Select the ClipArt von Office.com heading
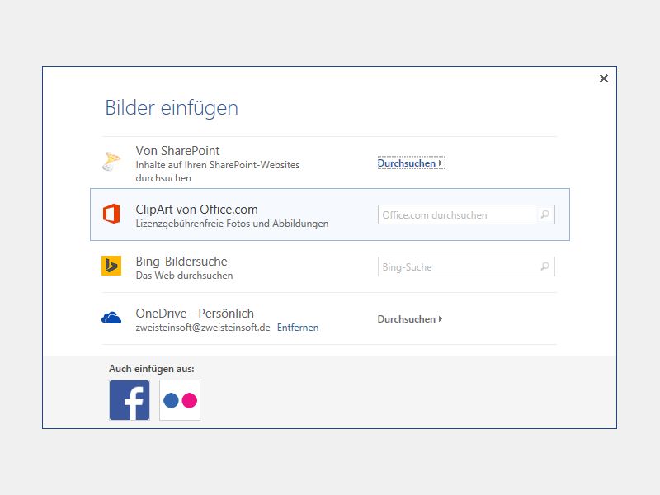Image resolution: width=660 pixels, height=495 pixels. (x=196, y=210)
